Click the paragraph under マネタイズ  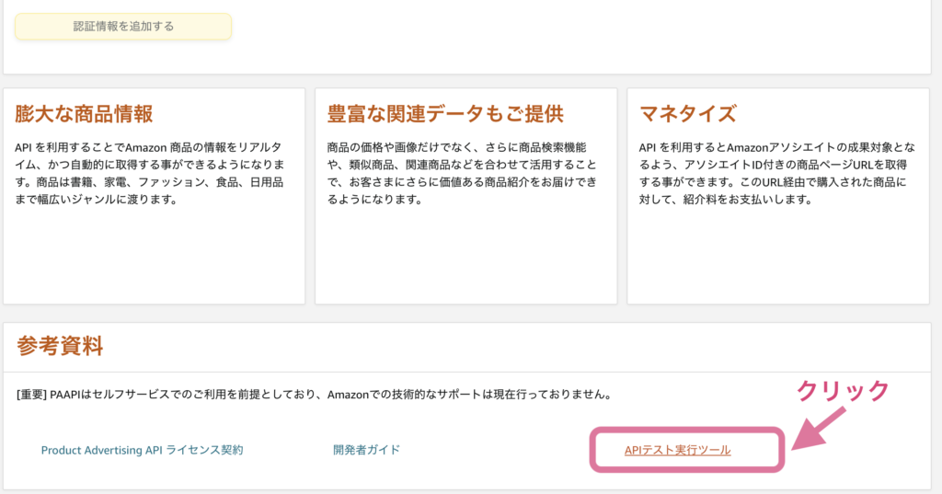[x=777, y=173]
